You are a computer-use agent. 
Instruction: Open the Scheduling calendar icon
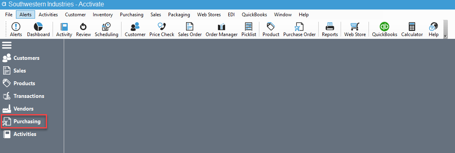tap(106, 30)
